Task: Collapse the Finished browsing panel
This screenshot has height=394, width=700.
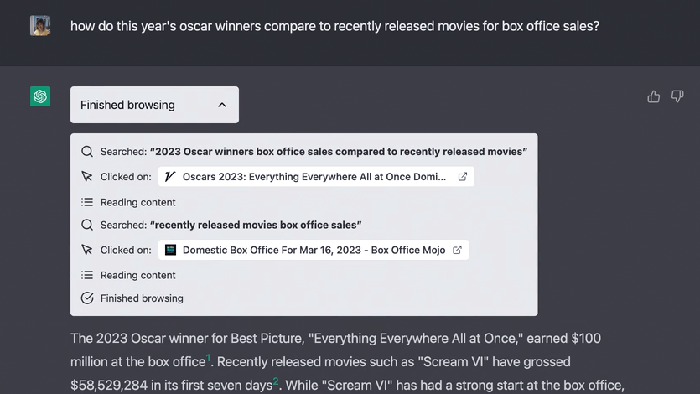Action: [154, 105]
